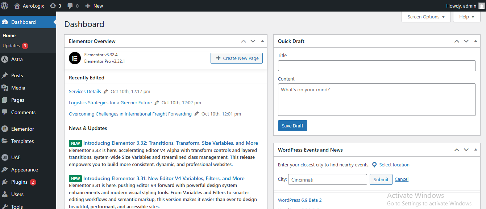Screen dimensions: 486x209
Task: Open the Plugins menu in sidebar
Action: tap(19, 182)
